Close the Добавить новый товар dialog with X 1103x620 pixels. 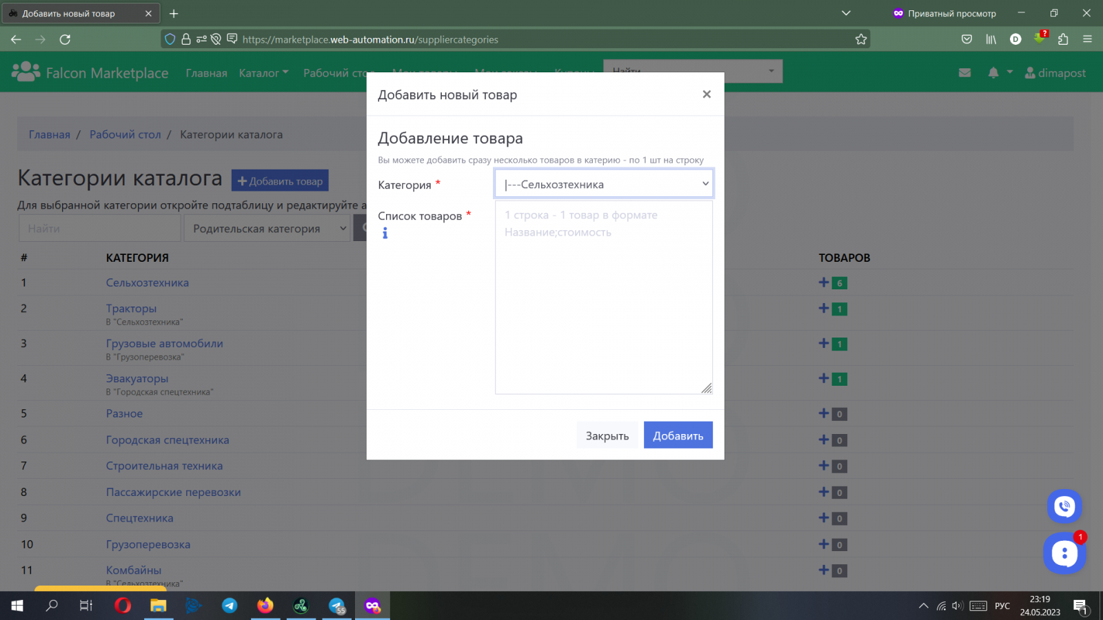point(706,94)
